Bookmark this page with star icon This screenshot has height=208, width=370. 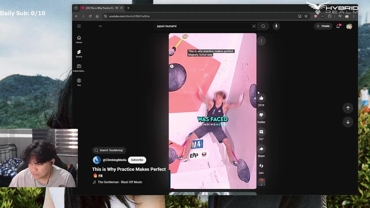pos(306,16)
